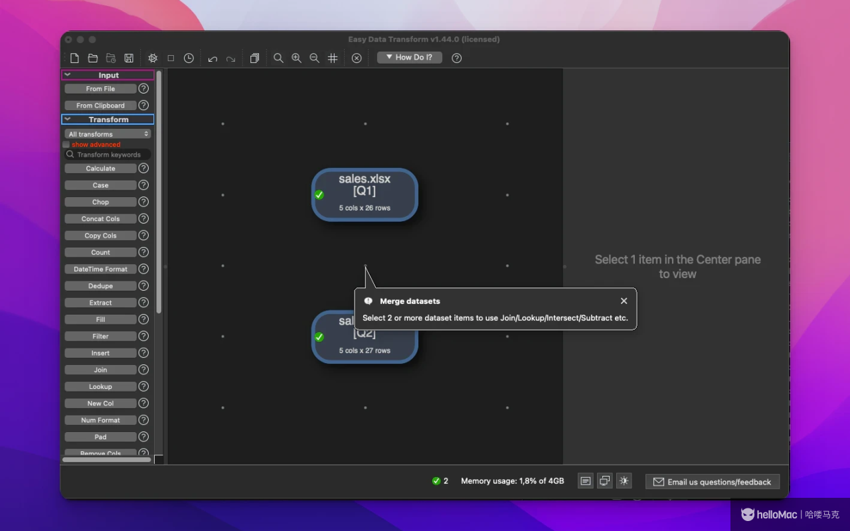Screen dimensions: 850x531
Task: Add an Insert transform
Action: click(100, 353)
